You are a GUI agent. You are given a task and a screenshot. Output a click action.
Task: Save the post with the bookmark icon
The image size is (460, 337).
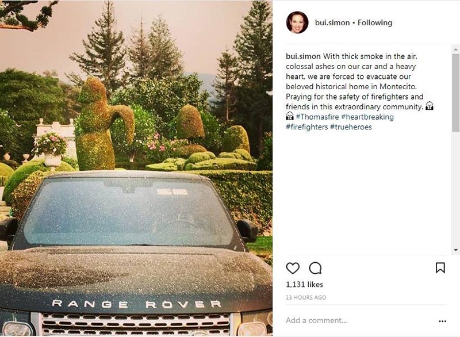(440, 268)
